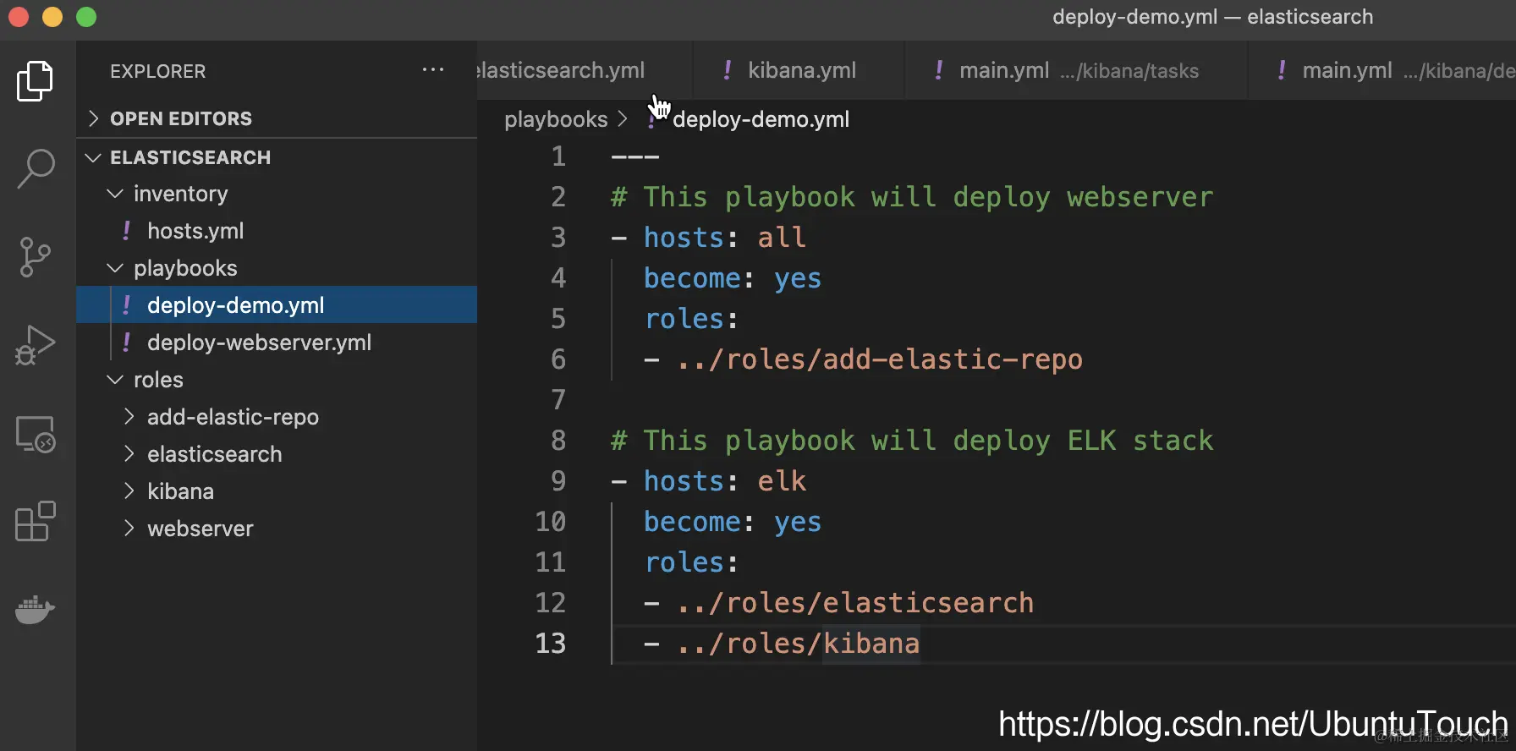
Task: Minimize window with yellow button
Action: tap(52, 17)
